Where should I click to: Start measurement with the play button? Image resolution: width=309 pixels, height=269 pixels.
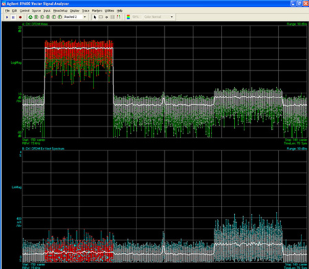click(x=7, y=17)
